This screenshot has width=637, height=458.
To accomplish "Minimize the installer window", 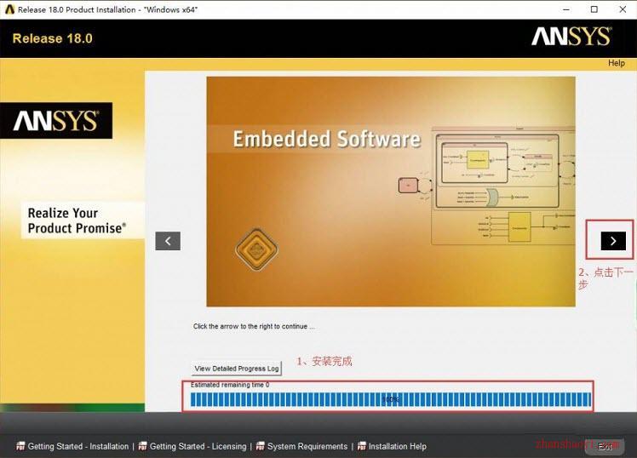I will coord(566,9).
